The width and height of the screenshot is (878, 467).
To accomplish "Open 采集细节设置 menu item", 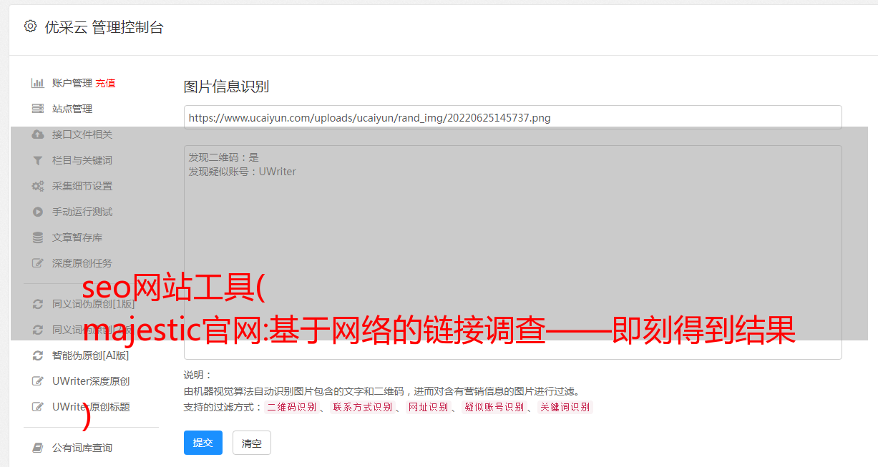I will [x=82, y=186].
